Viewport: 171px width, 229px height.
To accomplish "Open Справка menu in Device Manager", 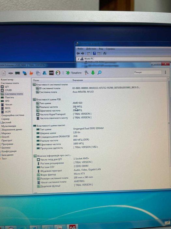I will [x=110, y=49].
